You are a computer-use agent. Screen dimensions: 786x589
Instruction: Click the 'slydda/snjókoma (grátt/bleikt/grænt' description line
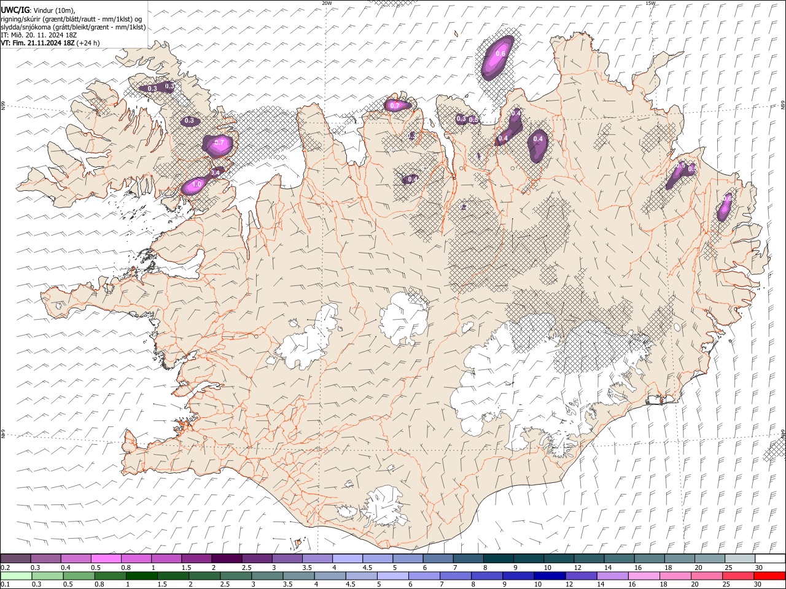pyautogui.click(x=72, y=27)
